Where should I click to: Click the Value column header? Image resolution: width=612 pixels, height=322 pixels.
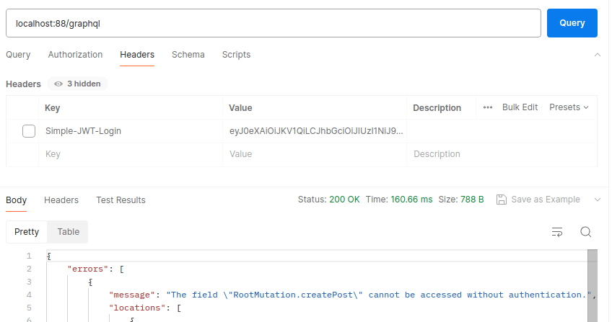coord(240,108)
